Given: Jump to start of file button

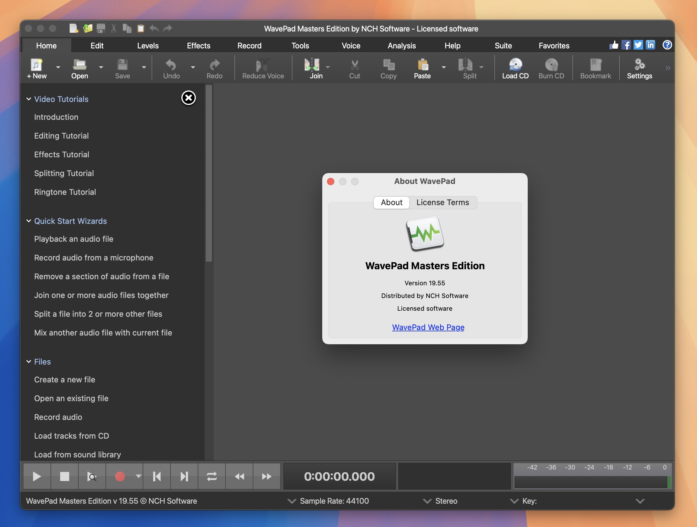Looking at the screenshot, I should [157, 476].
